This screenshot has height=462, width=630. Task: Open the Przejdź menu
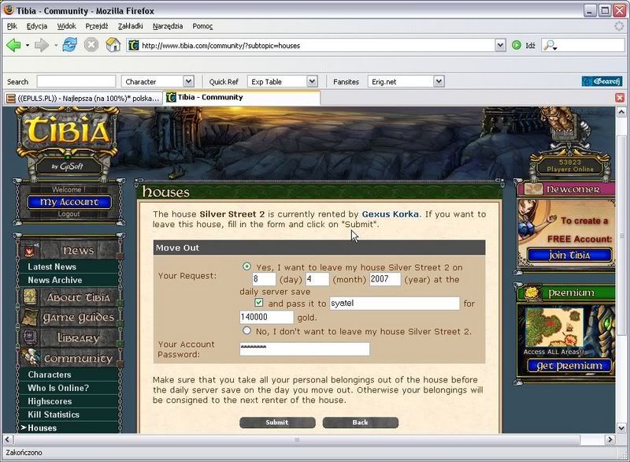pos(97,26)
